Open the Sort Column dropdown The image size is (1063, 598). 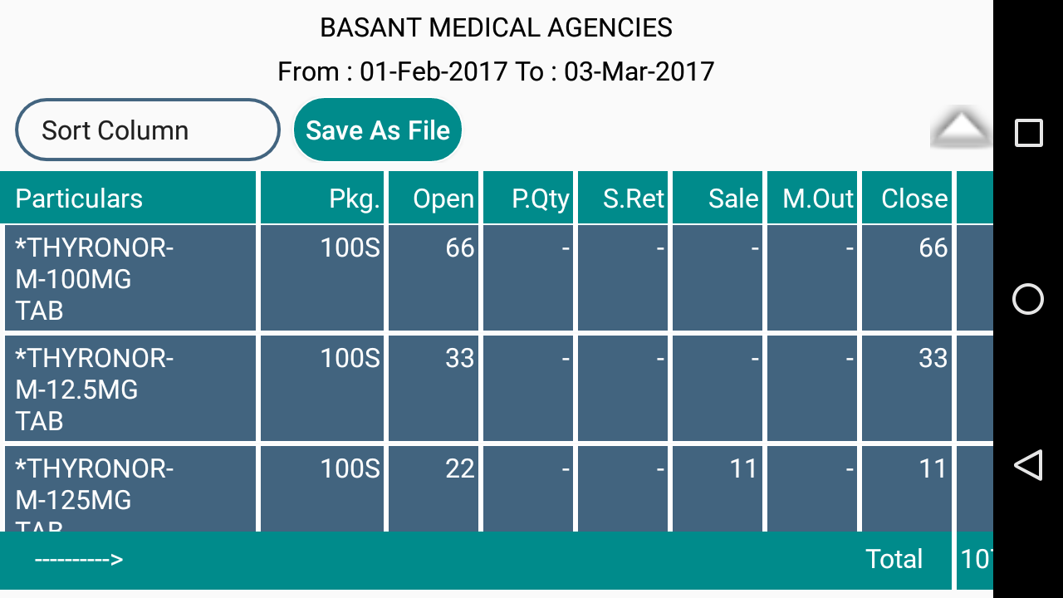click(148, 130)
